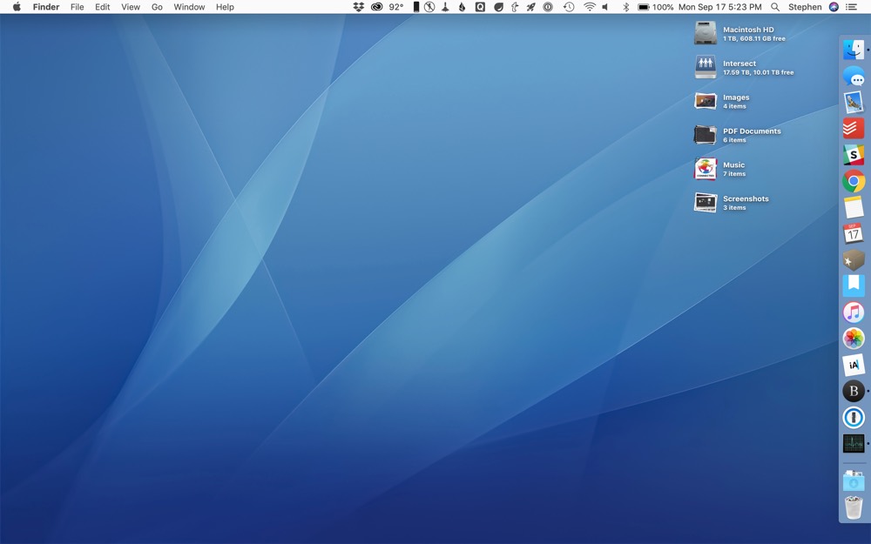Viewport: 871px width, 544px height.
Task: Launch Messages from the Dock
Action: tap(854, 76)
